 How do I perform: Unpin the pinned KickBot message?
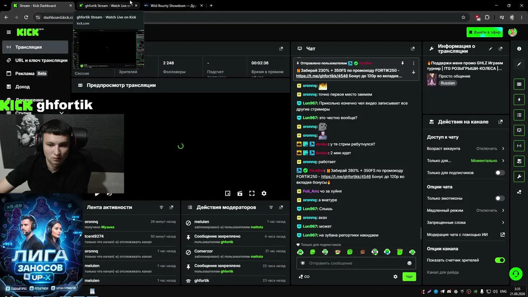403,63
